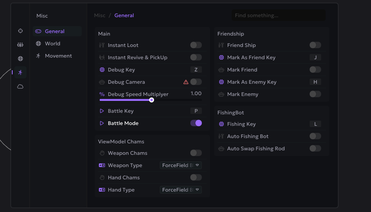371x212 pixels.
Task: Click the play icon beside Battle Key
Action: 102,111
